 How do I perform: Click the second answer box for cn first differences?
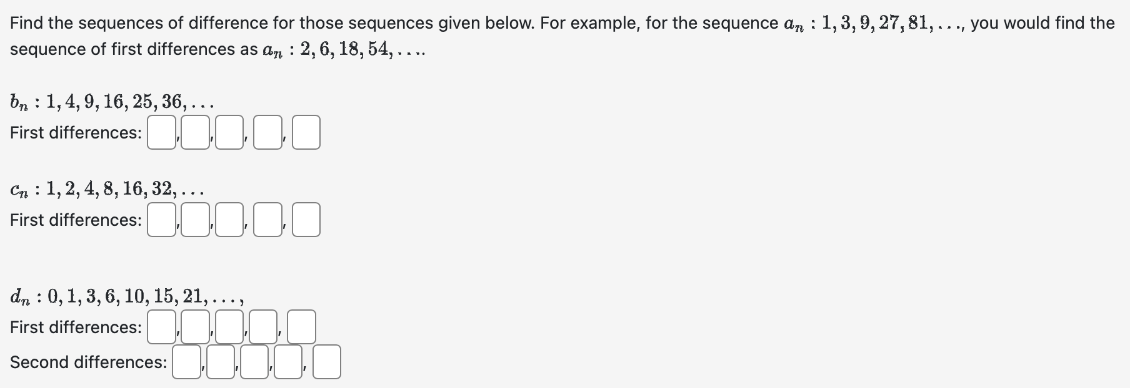pyautogui.click(x=194, y=220)
